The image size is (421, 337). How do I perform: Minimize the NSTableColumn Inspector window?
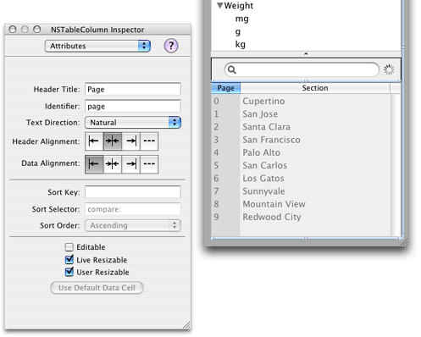25,30
